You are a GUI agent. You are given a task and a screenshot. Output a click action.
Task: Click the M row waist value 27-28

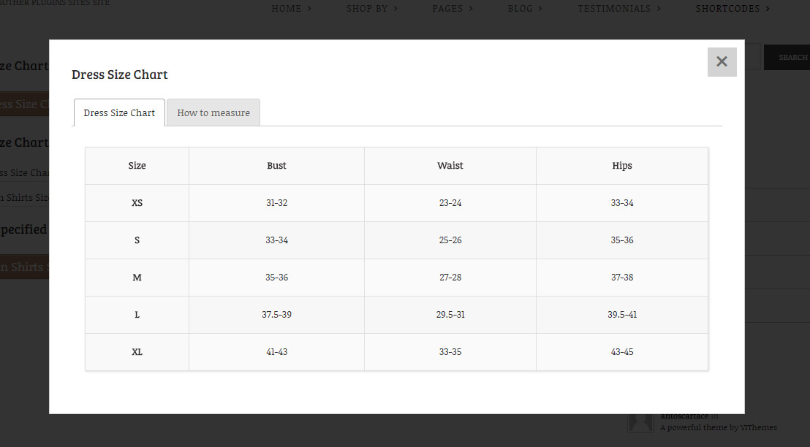[450, 278]
